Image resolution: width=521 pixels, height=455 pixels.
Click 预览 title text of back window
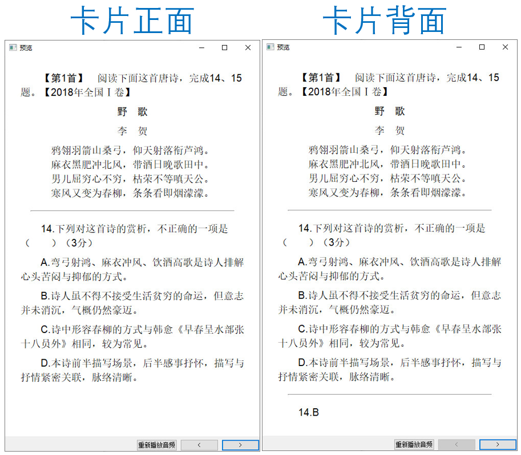(283, 47)
